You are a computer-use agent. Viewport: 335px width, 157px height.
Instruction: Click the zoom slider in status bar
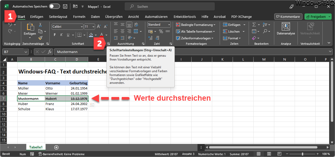302,154
